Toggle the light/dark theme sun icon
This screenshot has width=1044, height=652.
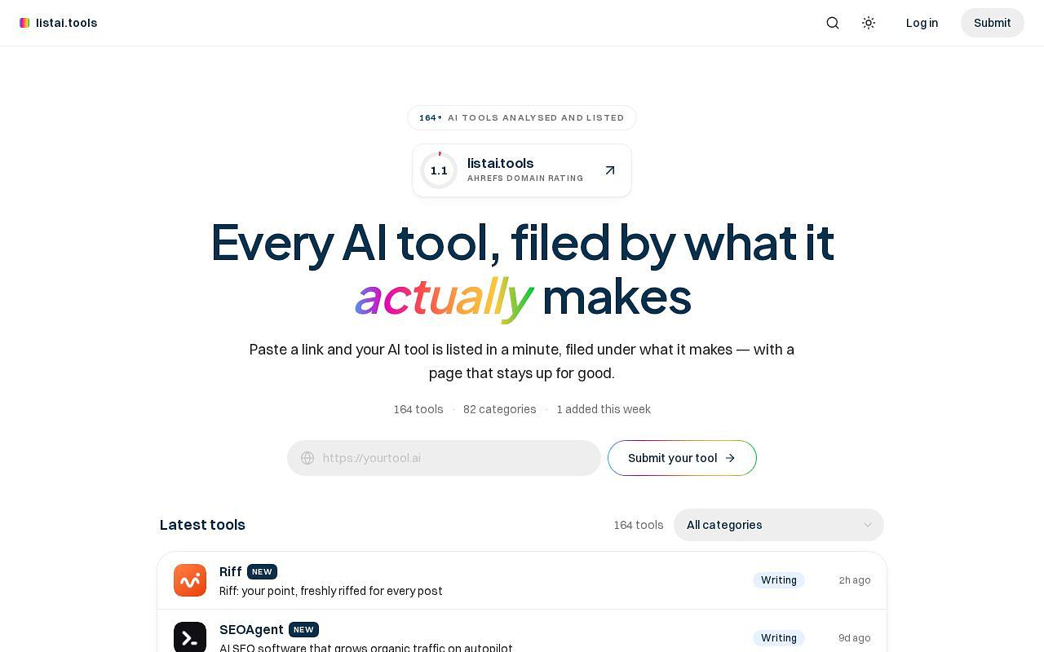pos(869,23)
